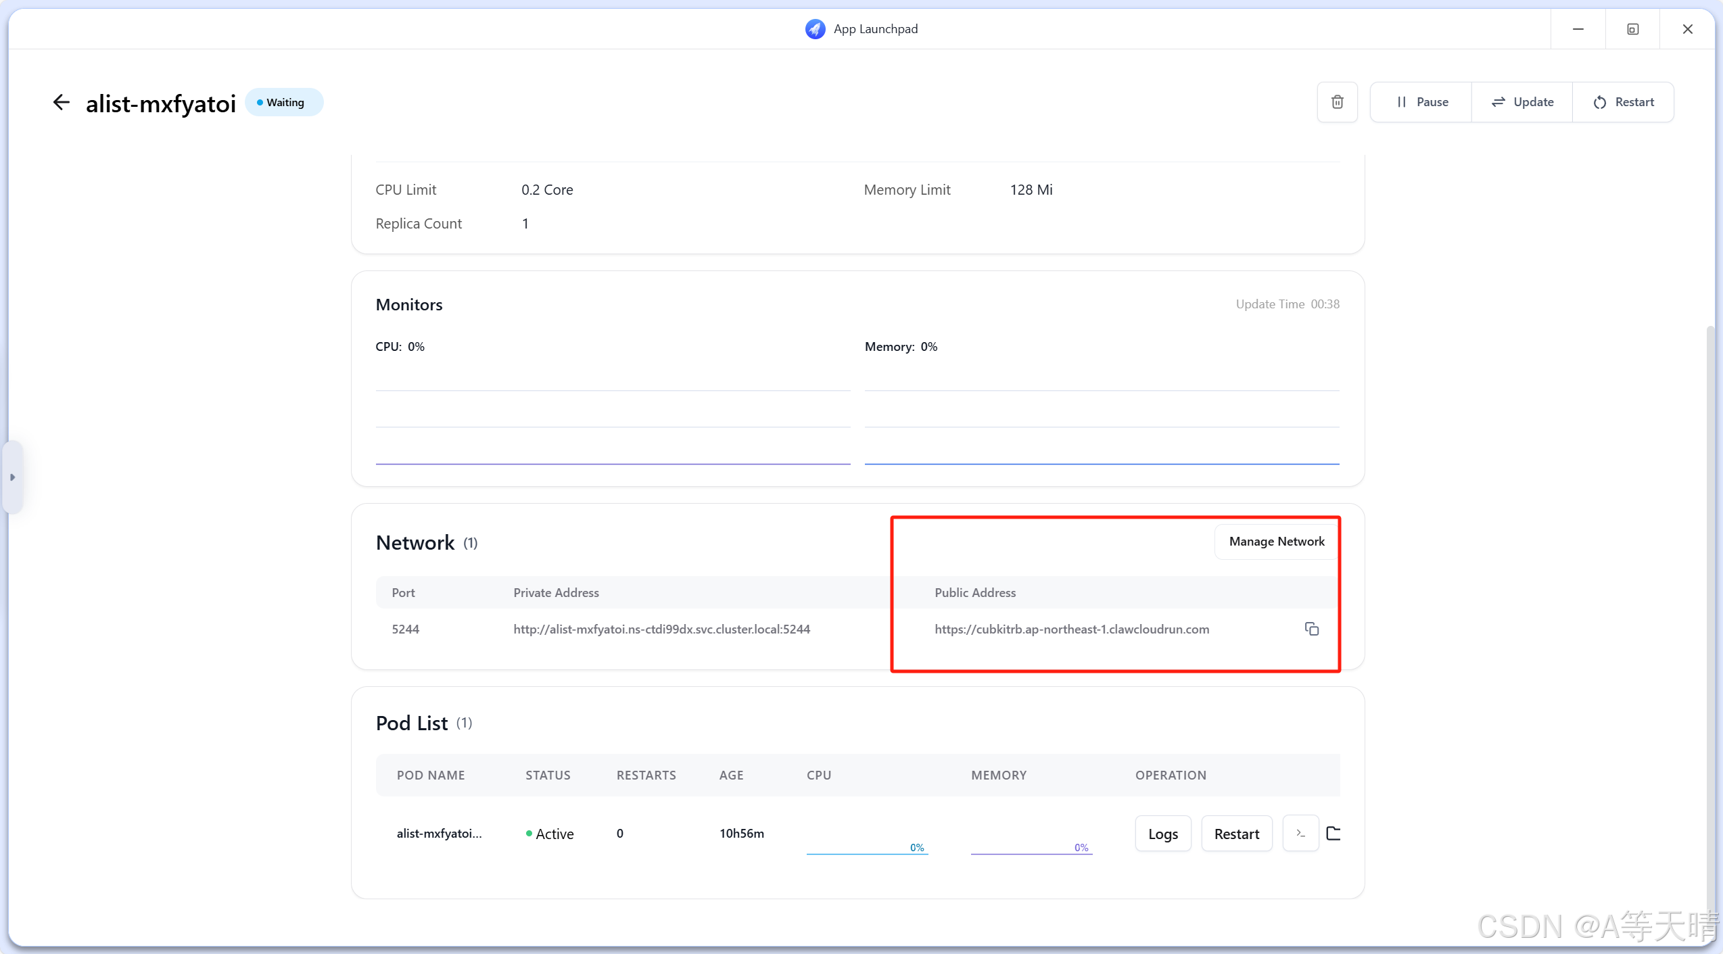Screen dimensions: 1723x954
Task: Open the pod terminal icon
Action: click(1300, 833)
